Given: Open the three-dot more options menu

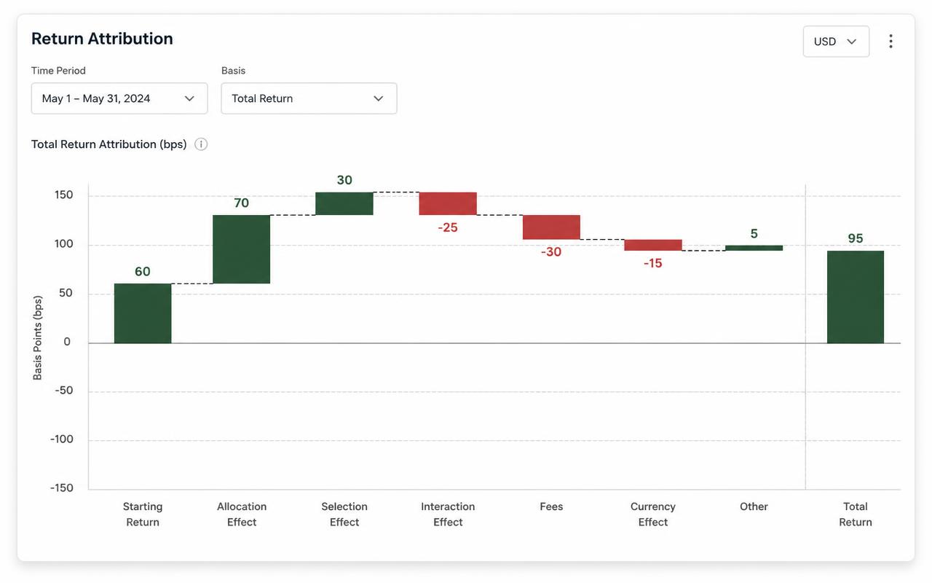Looking at the screenshot, I should pyautogui.click(x=890, y=42).
